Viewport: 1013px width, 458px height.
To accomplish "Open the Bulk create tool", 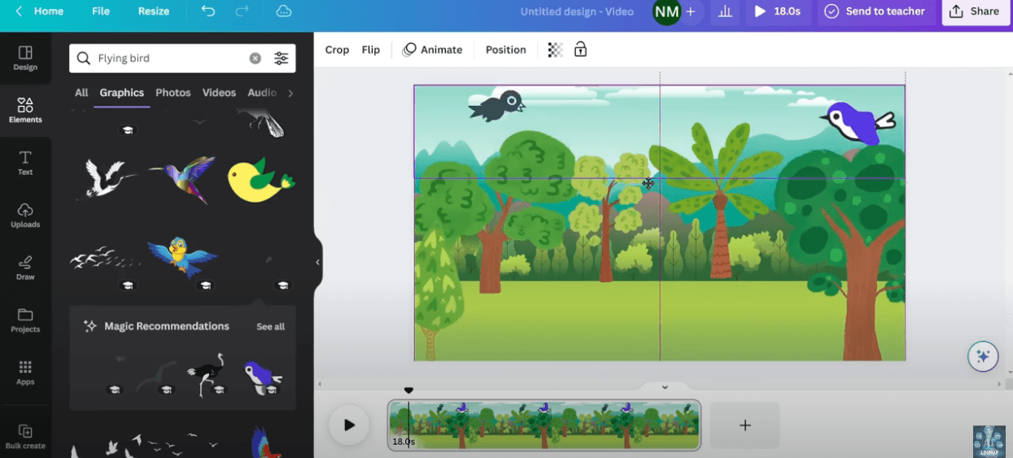I will [25, 437].
